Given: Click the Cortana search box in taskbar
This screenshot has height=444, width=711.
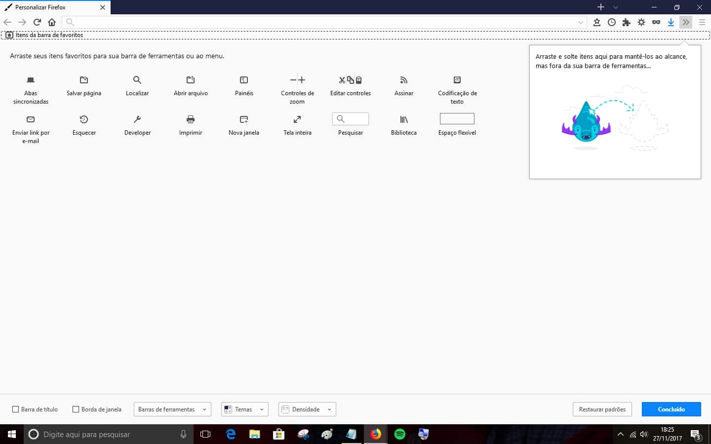Looking at the screenshot, I should click(x=109, y=434).
